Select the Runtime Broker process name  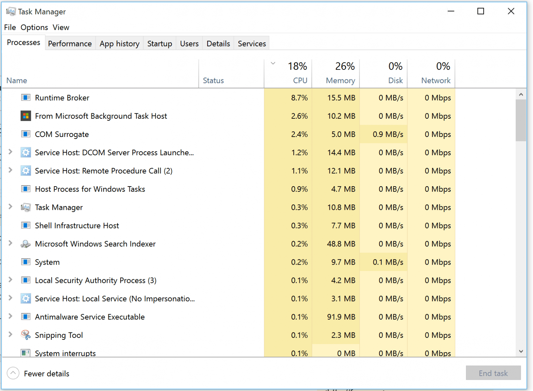click(x=62, y=98)
